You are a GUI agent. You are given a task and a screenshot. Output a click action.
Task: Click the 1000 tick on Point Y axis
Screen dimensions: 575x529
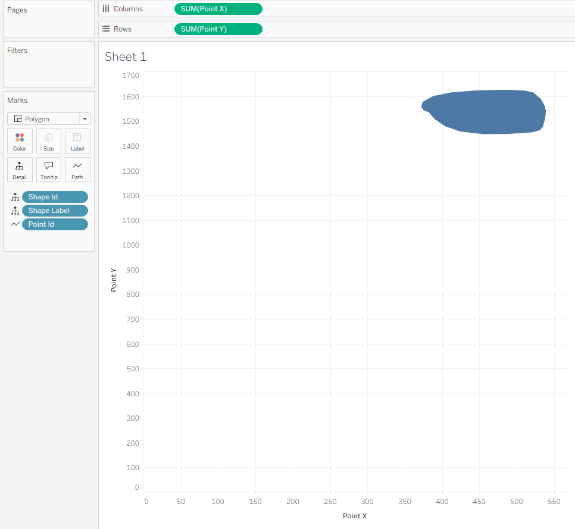coord(130,245)
